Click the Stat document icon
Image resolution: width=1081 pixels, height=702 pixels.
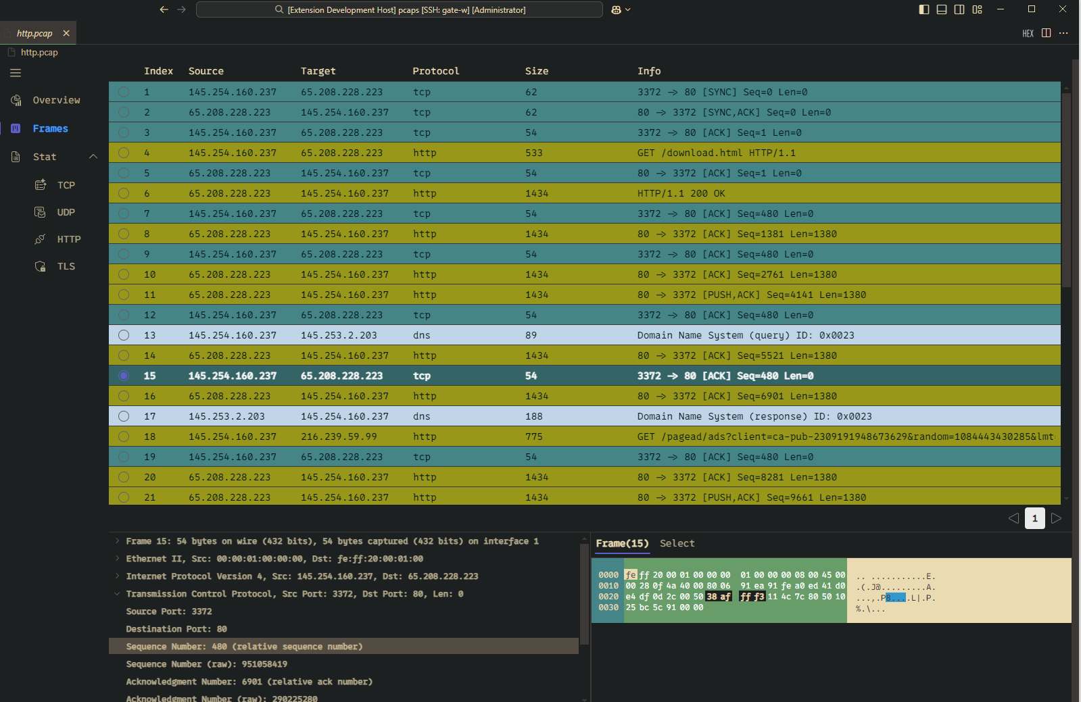click(16, 157)
